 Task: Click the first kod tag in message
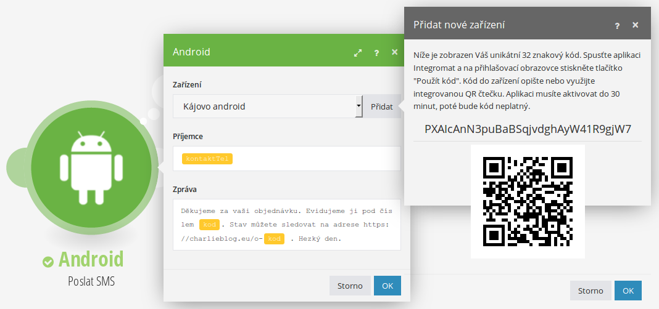[x=209, y=225]
